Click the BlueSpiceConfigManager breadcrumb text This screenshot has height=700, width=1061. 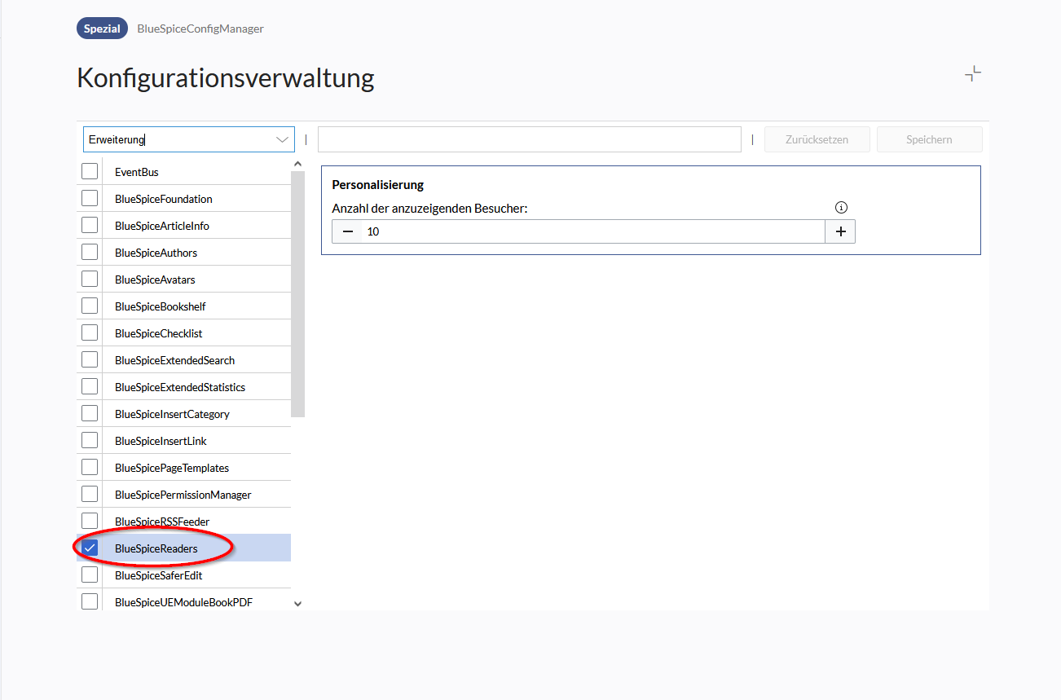tap(200, 29)
